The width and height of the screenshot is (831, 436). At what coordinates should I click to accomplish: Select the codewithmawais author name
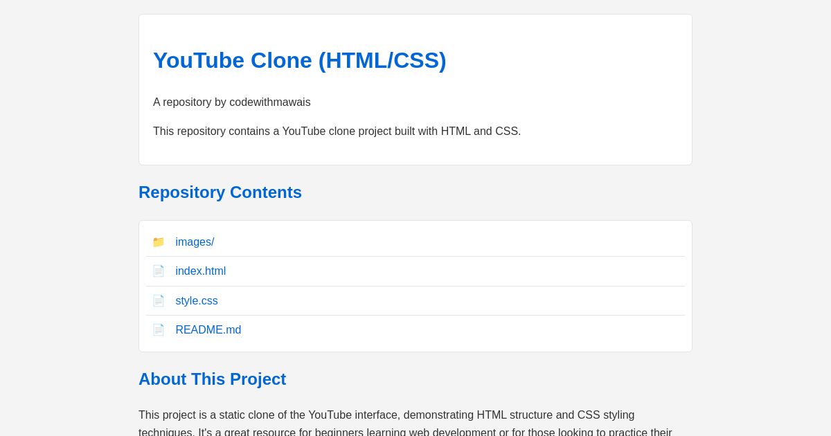(269, 102)
